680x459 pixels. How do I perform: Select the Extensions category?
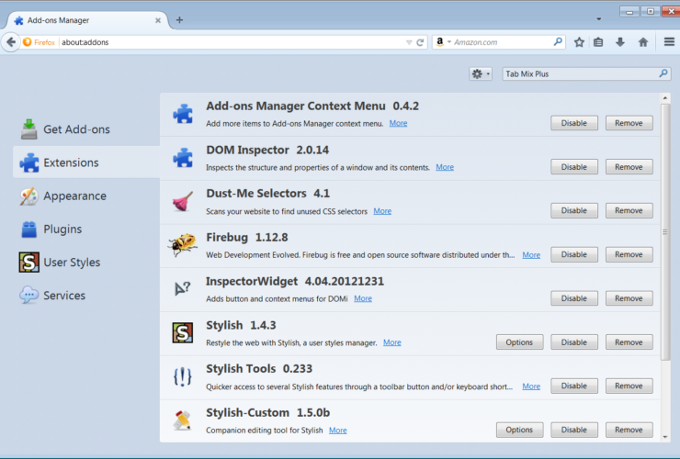click(86, 162)
